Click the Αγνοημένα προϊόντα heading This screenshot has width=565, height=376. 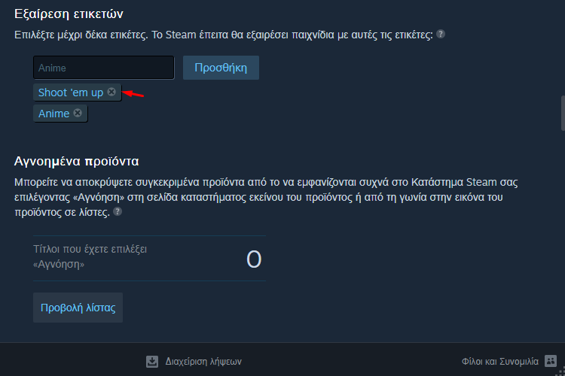[76, 161]
